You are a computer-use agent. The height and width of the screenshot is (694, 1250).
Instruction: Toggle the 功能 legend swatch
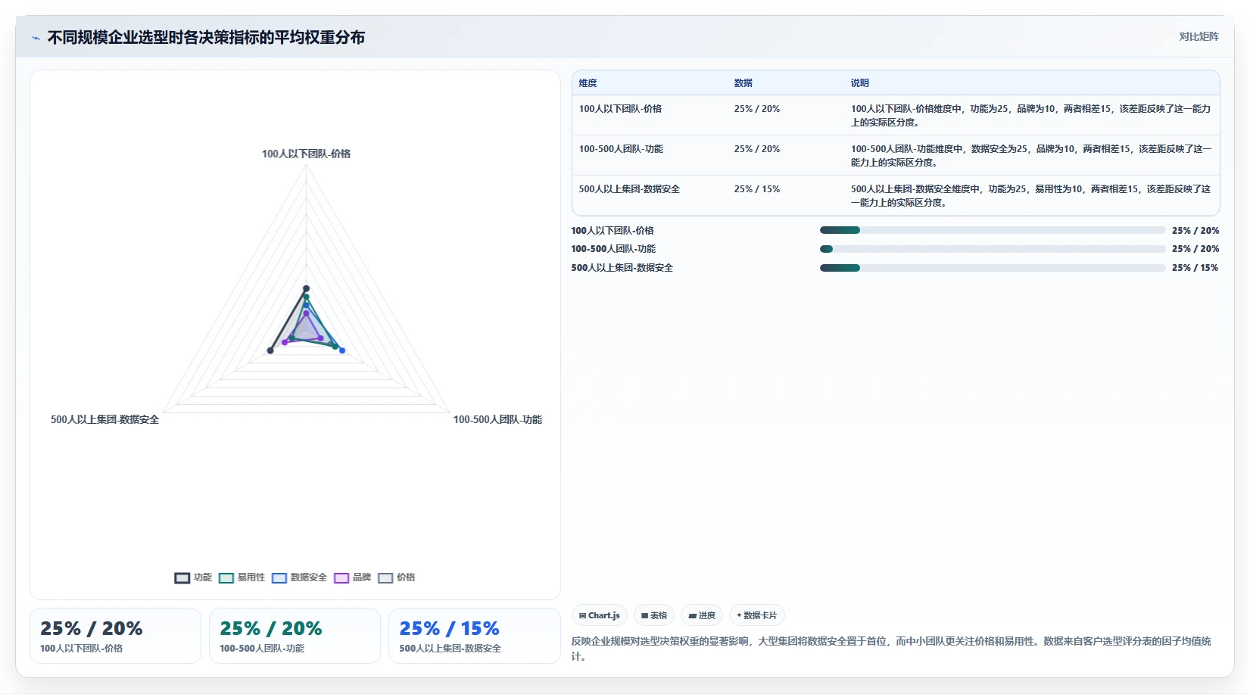(x=182, y=577)
